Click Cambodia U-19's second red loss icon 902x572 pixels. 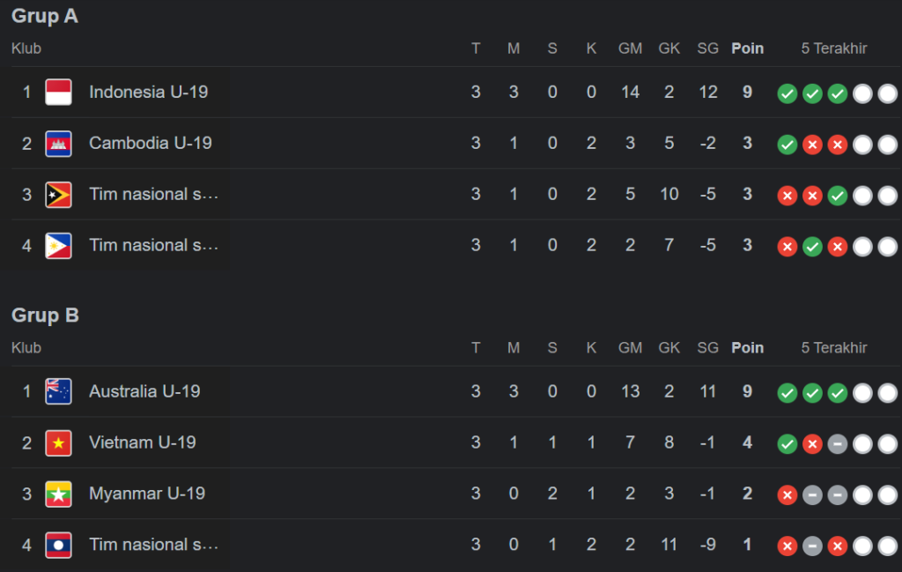tap(837, 145)
